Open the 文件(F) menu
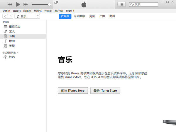This screenshot has height=132, width=176. coord(6,11)
